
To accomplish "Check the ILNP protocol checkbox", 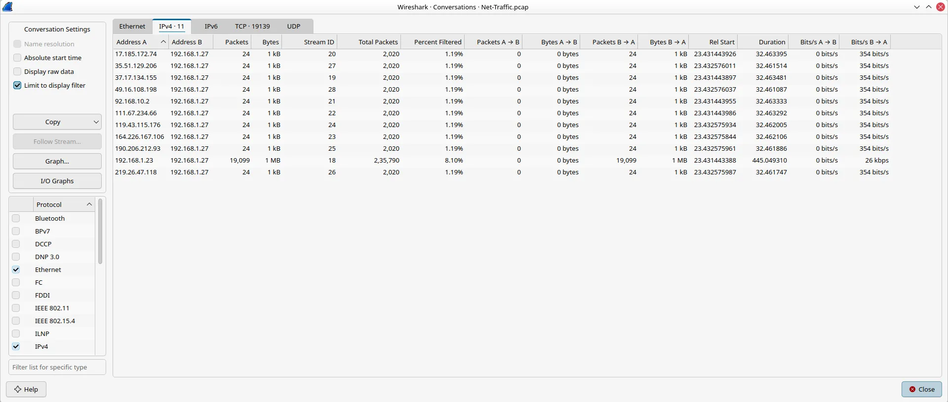I will pos(16,334).
